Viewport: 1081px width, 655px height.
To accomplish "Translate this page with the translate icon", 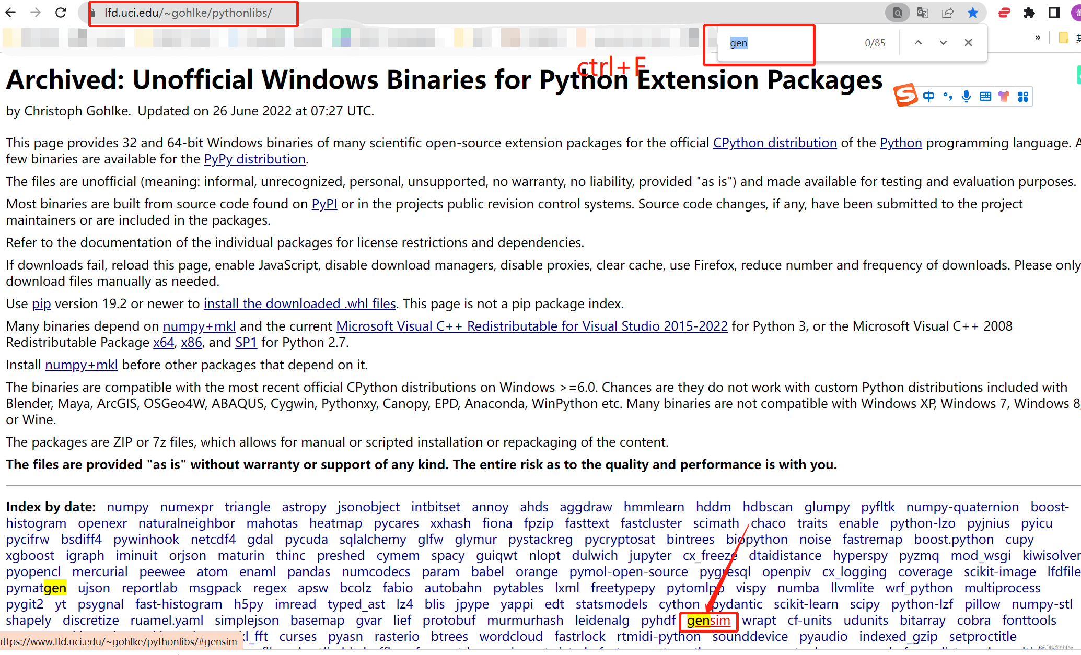I will pos(923,13).
